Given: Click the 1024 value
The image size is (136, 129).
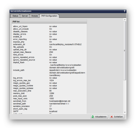Looking at the screenshot, I should 52,81.
